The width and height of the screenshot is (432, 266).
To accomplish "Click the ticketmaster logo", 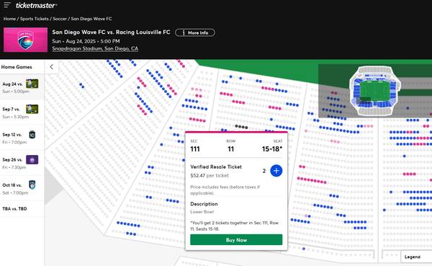I will pos(36,5).
